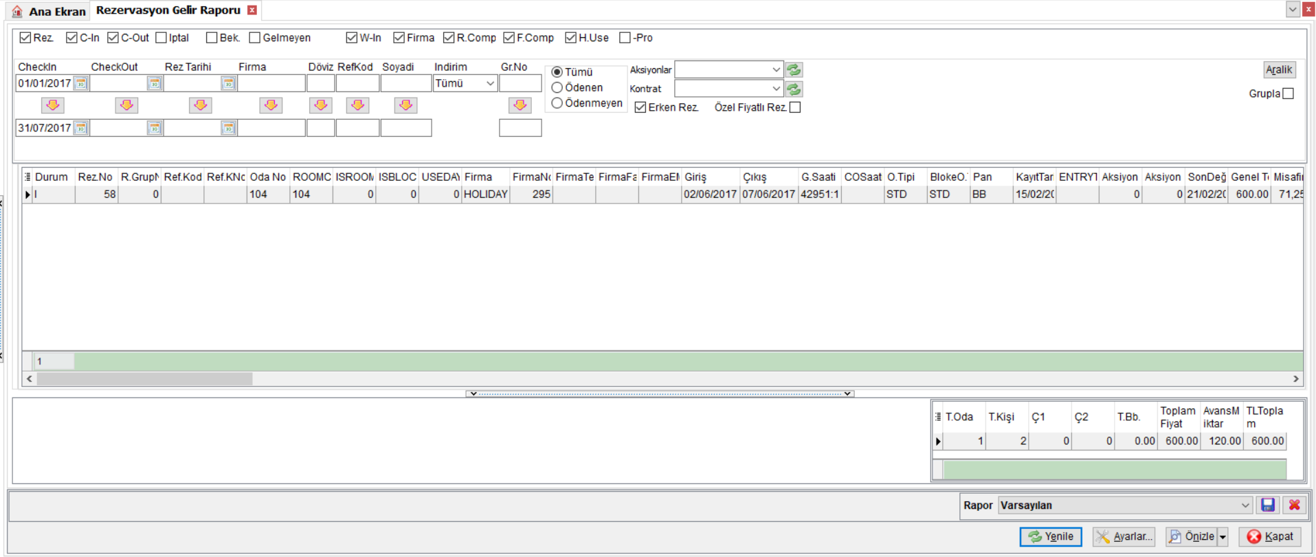Collapse panel with right splitter arrow
This screenshot has width=1316, height=557.
click(x=848, y=394)
